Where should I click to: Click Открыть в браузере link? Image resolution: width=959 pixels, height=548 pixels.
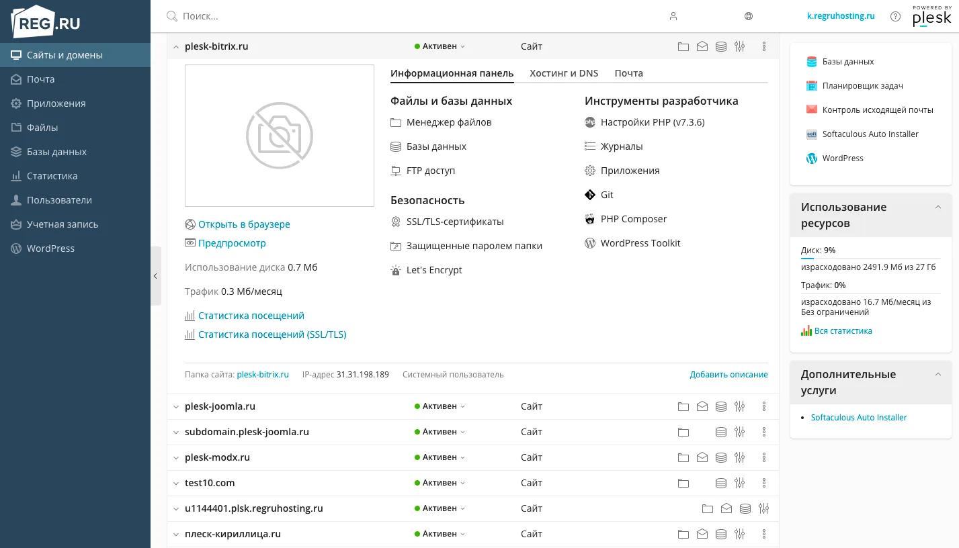(244, 224)
